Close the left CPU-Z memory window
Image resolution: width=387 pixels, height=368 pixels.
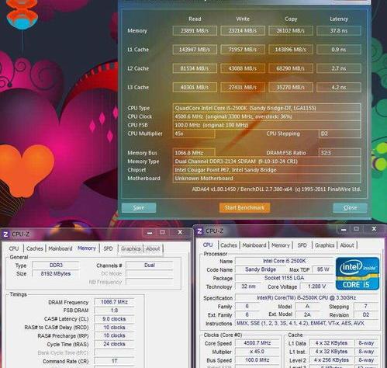180,232
